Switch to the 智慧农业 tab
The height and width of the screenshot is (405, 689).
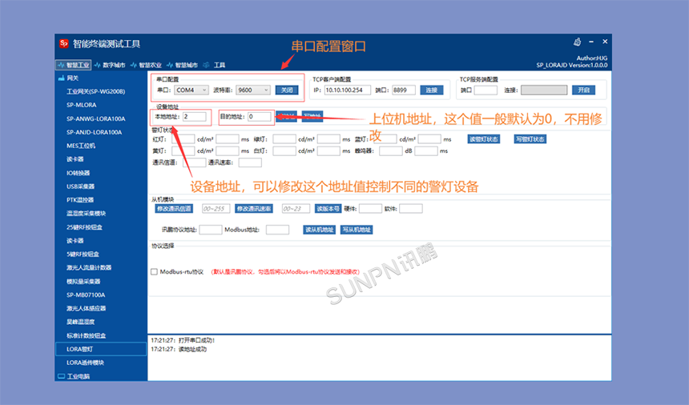click(146, 65)
